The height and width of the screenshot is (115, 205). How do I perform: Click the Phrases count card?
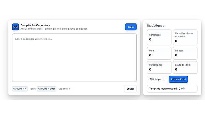185,53
